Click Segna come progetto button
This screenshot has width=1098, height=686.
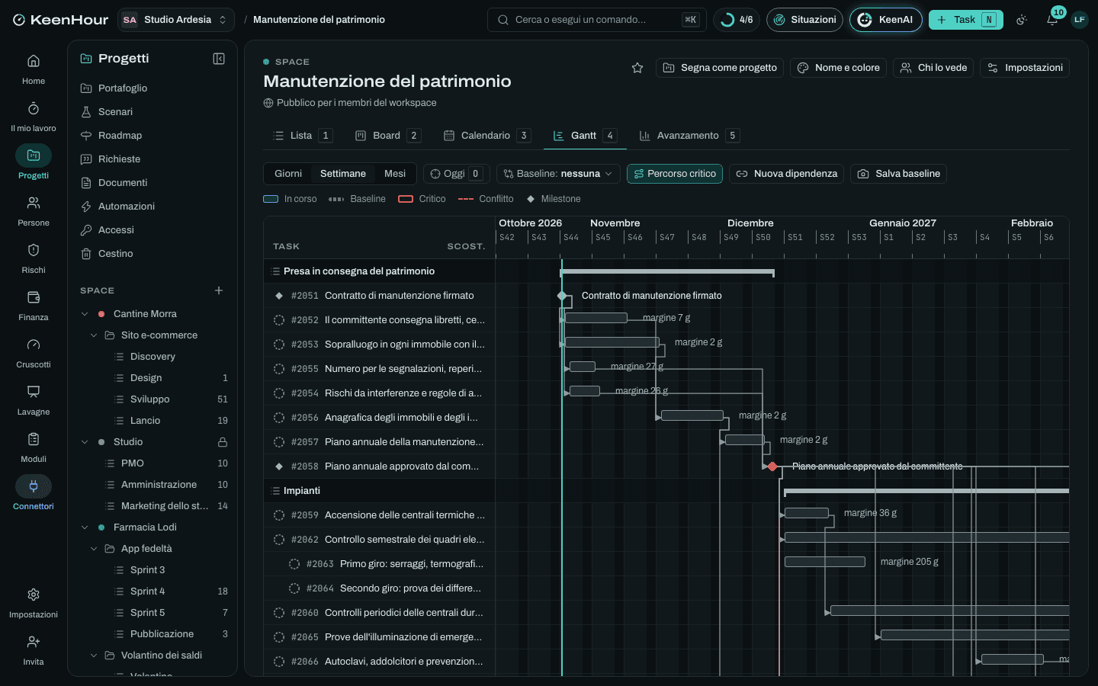tap(720, 68)
